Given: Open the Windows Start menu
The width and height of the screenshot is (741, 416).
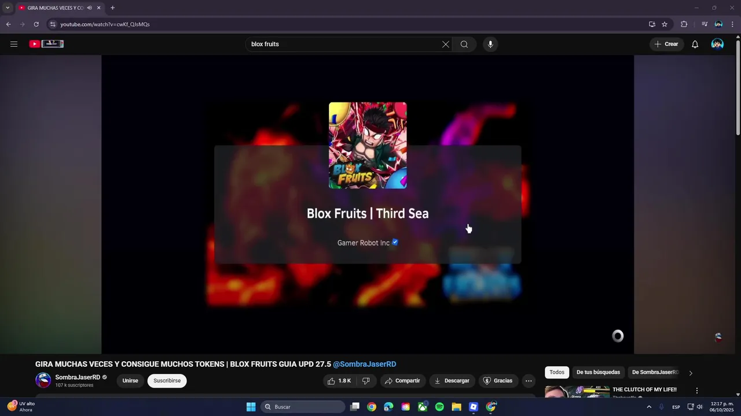Looking at the screenshot, I should [x=251, y=407].
